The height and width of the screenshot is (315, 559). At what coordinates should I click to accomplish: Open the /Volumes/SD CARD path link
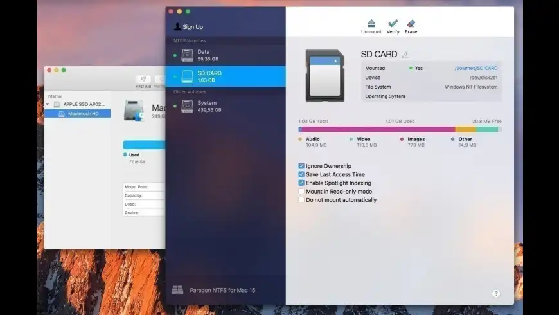(x=476, y=68)
